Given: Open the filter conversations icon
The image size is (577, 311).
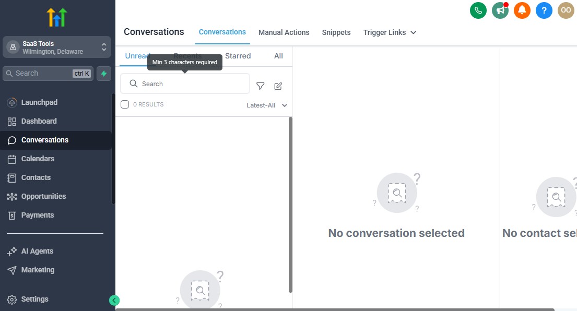Looking at the screenshot, I should pyautogui.click(x=260, y=86).
